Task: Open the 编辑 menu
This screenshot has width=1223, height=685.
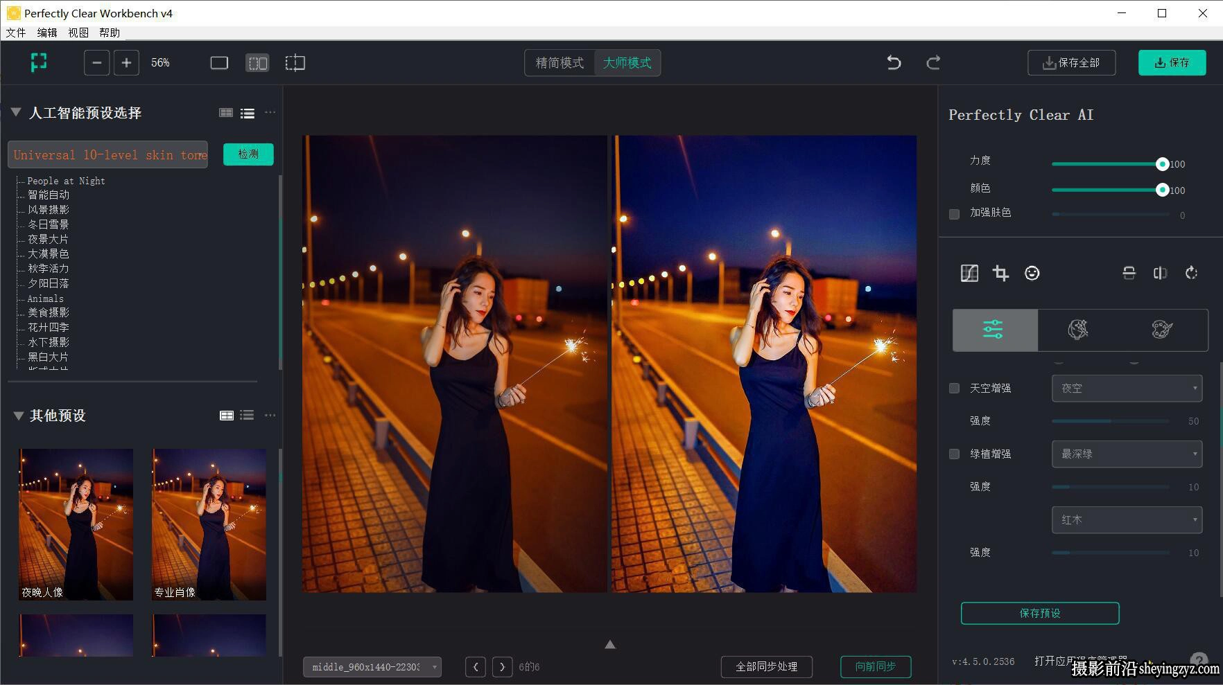Action: (47, 33)
